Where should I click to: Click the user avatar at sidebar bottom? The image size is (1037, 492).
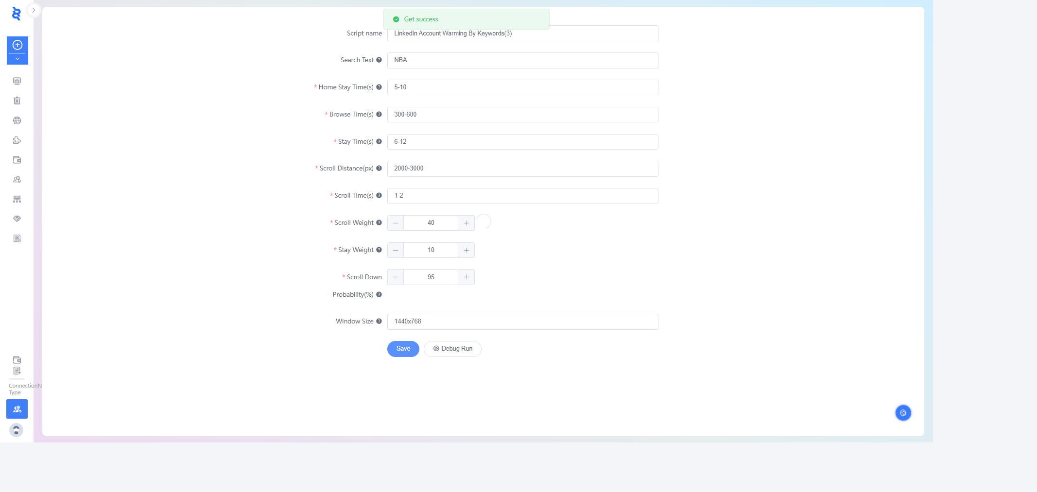[x=17, y=430]
